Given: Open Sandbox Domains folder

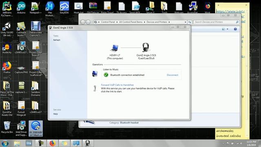Looking at the screenshot, I should [35, 89].
